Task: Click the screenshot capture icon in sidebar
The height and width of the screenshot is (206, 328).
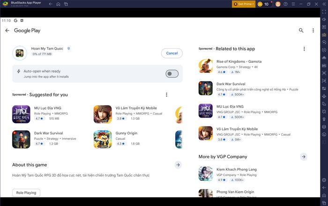Action: tap(324, 73)
